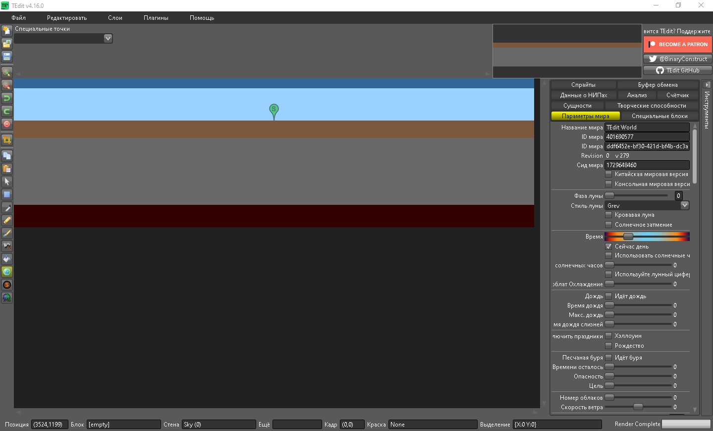Image resolution: width=713 pixels, height=431 pixels.
Task: Select the Morph biome tool
Action: click(x=7, y=298)
